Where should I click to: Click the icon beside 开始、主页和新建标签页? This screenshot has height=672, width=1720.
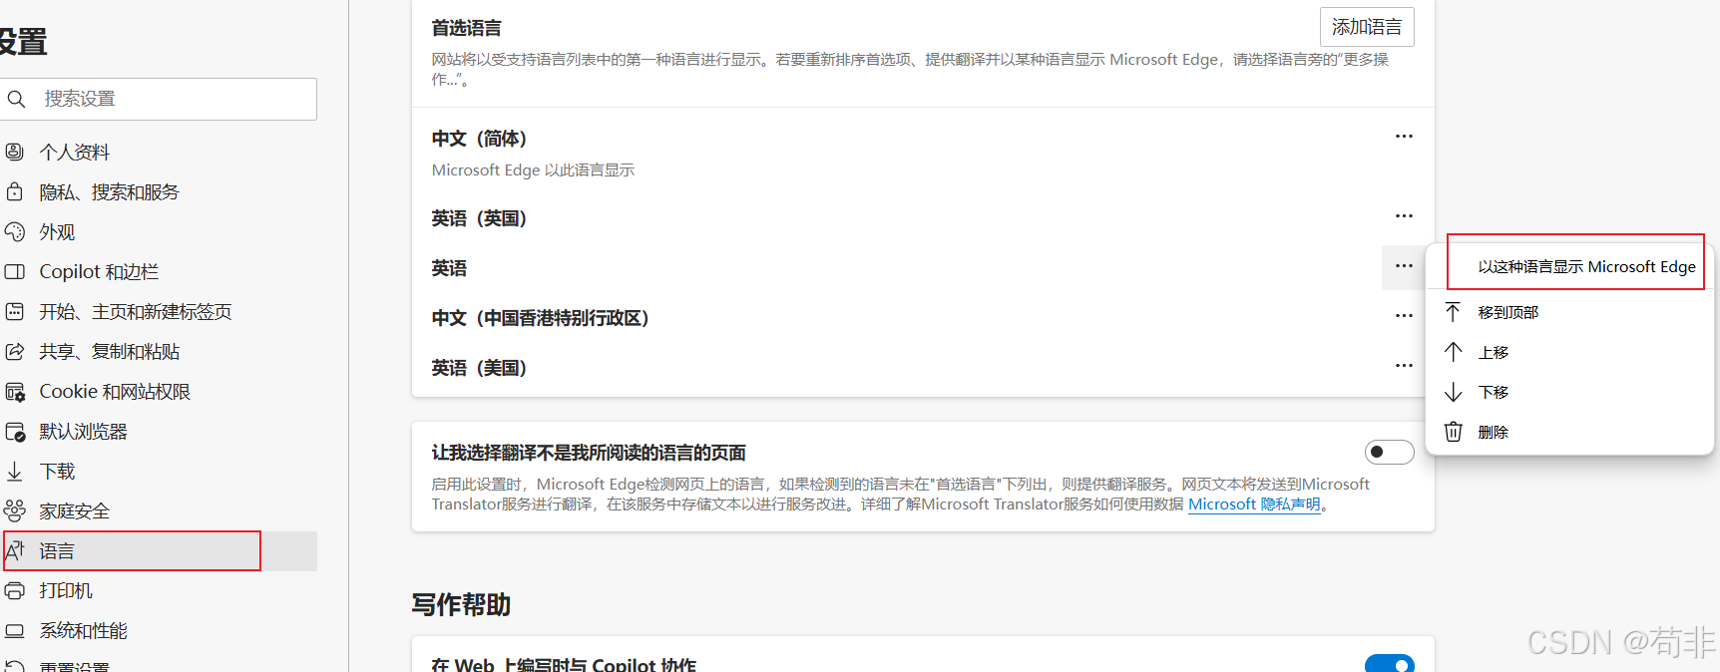pyautogui.click(x=14, y=311)
